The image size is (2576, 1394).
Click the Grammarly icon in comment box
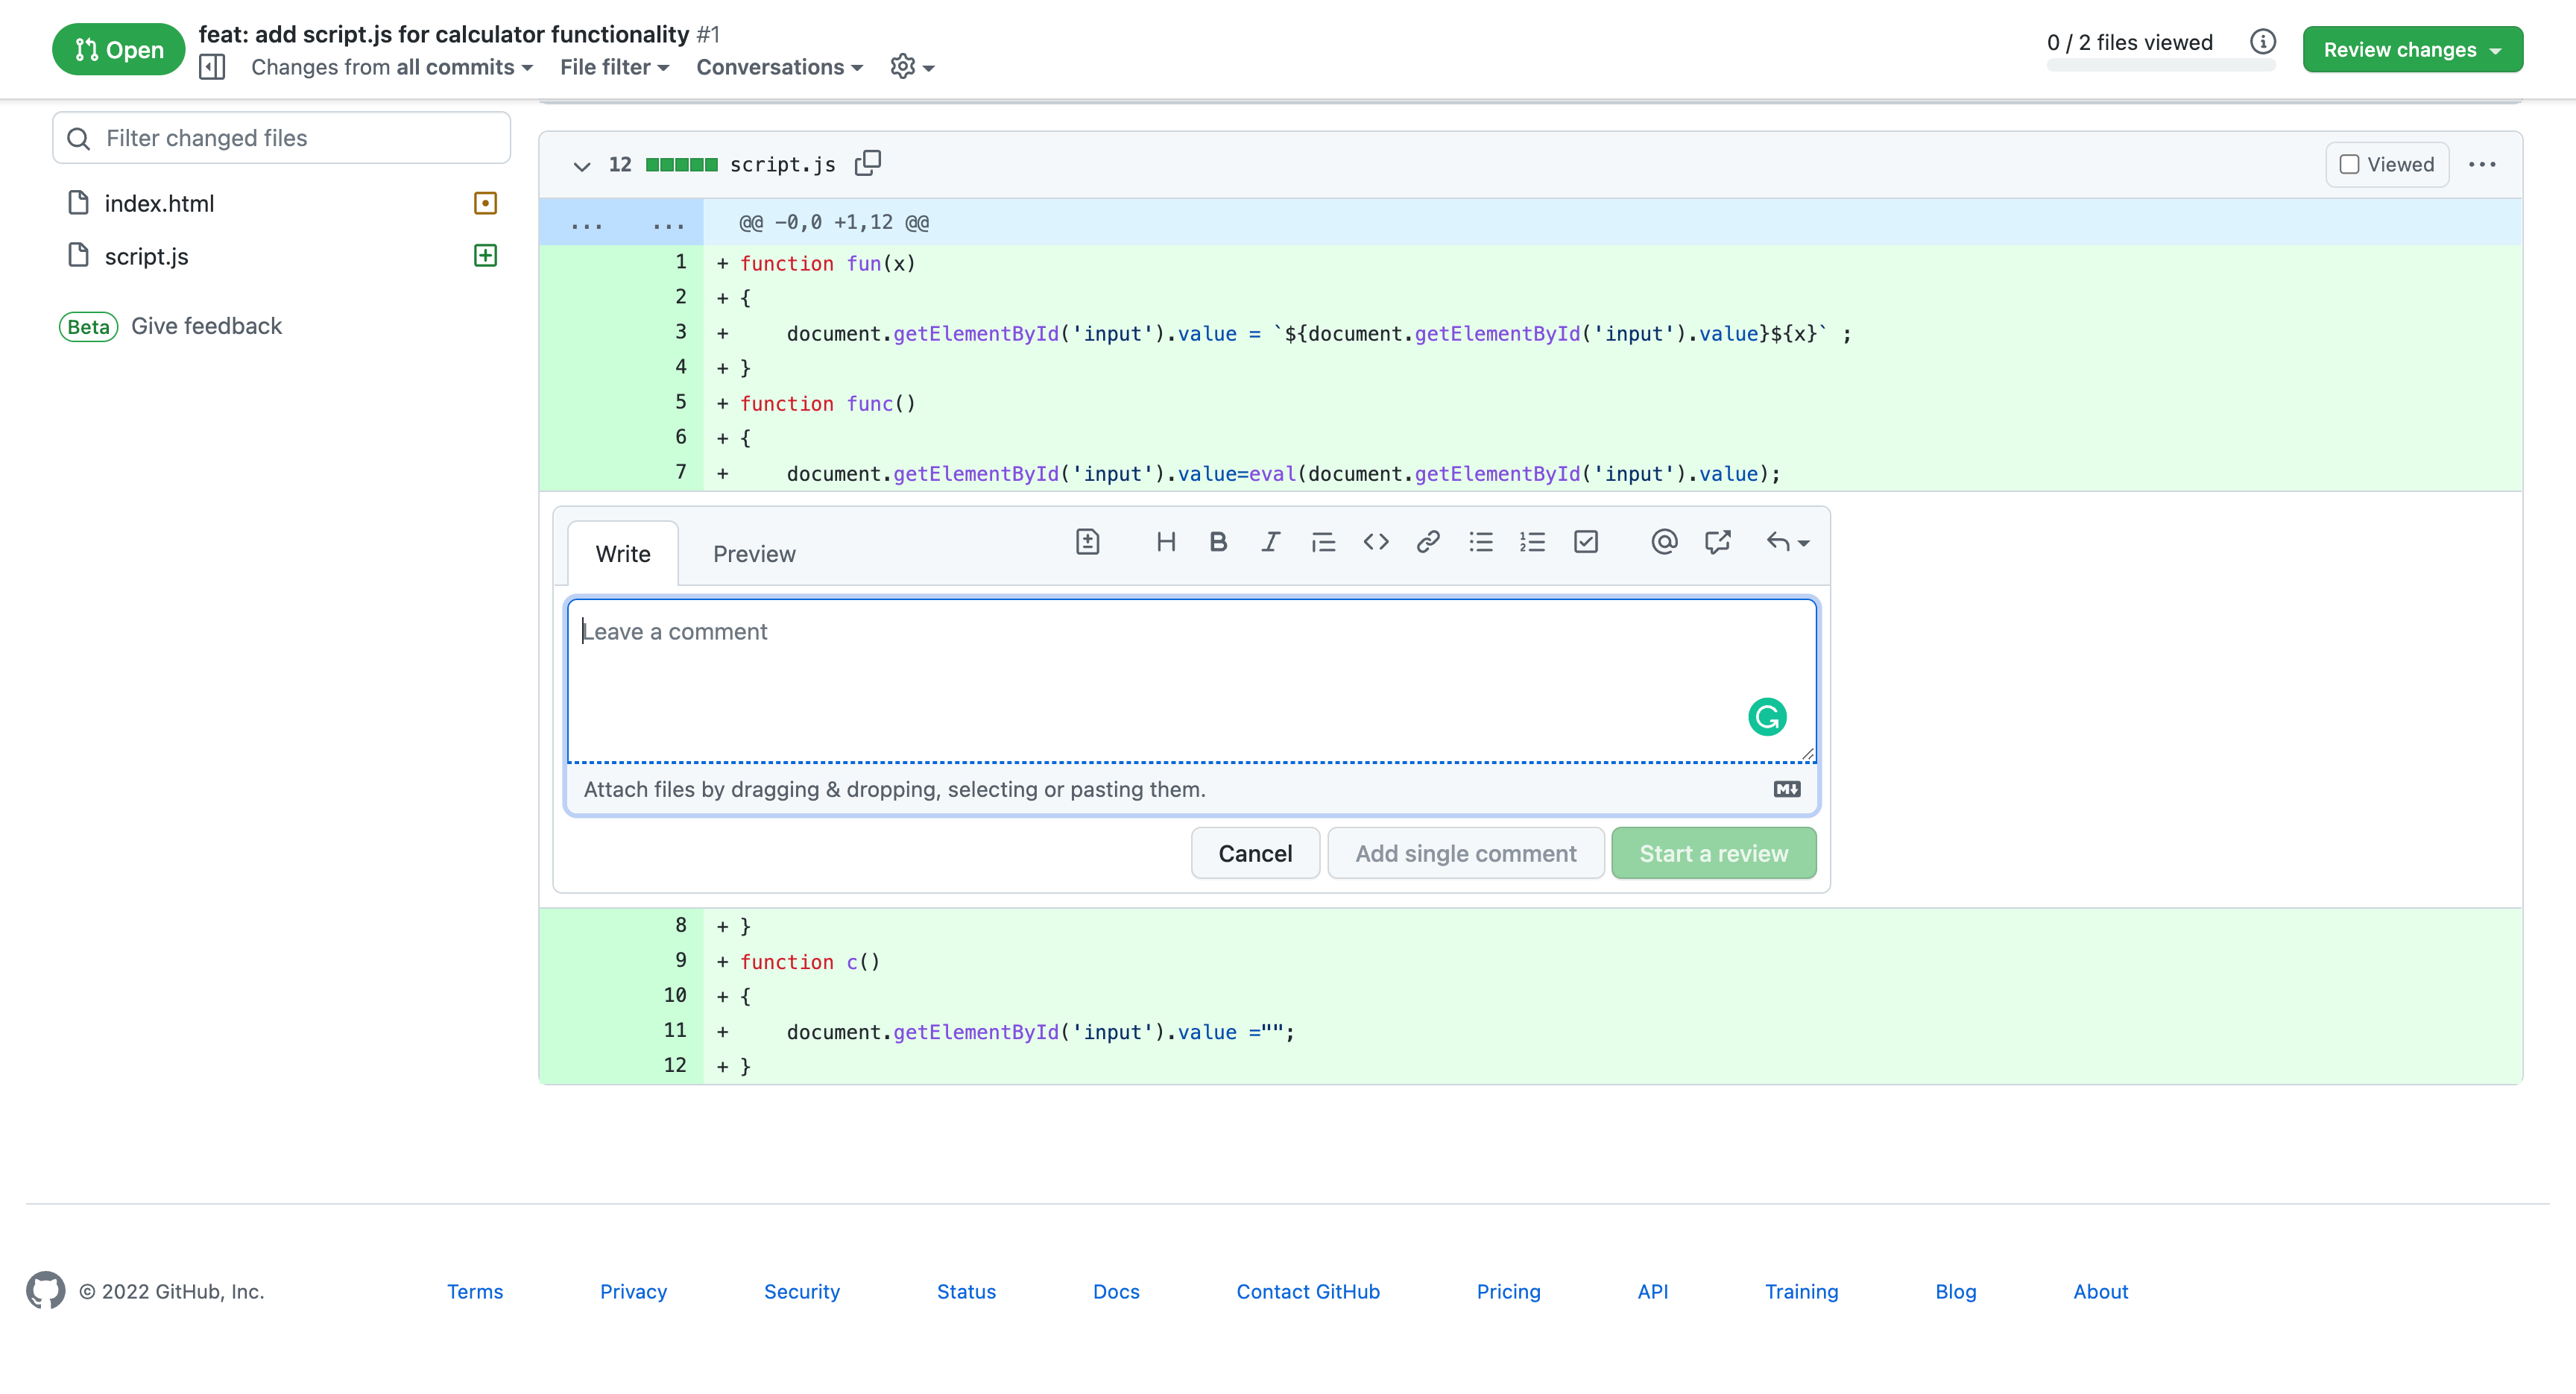[1767, 717]
